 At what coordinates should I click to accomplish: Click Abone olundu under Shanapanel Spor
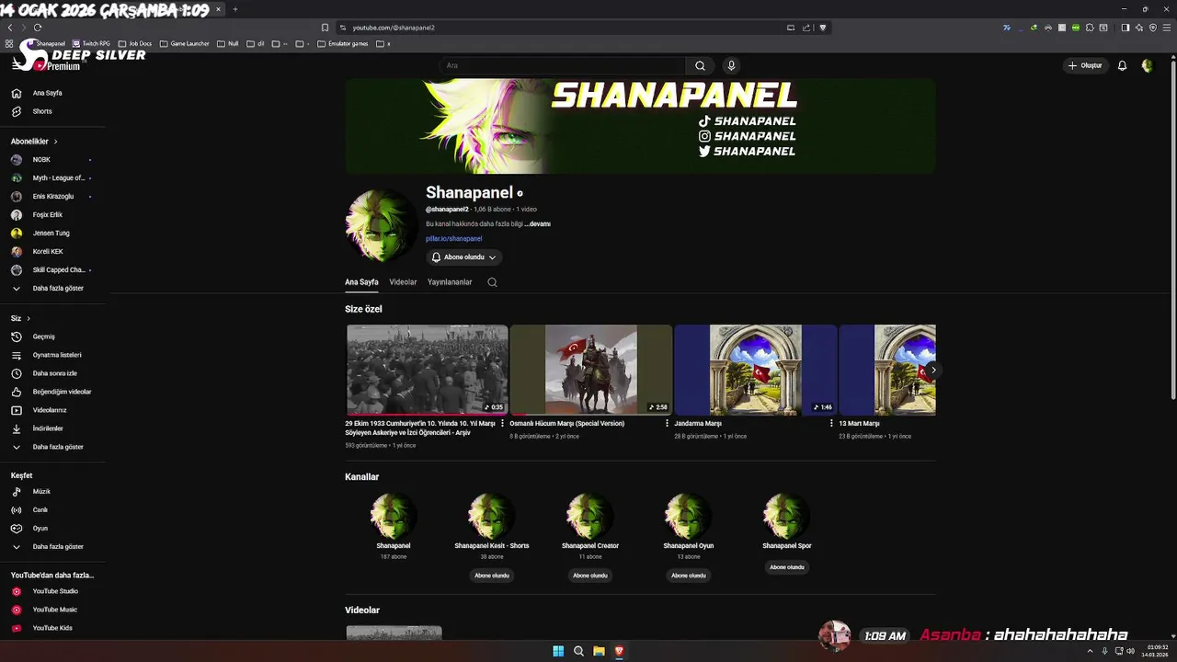click(787, 567)
